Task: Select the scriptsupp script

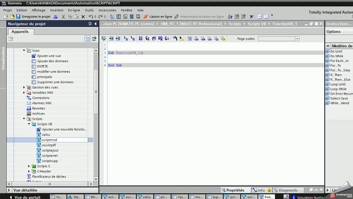Action: point(50,161)
